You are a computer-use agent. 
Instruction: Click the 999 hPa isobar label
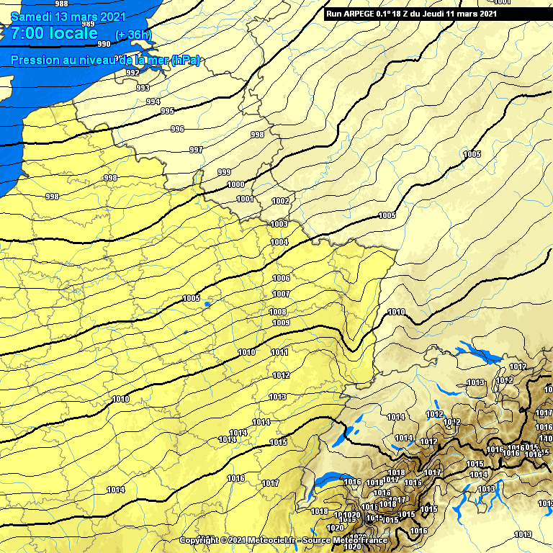click(224, 172)
